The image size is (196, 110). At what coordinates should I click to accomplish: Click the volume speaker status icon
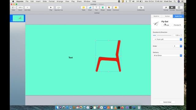pos(134,1)
